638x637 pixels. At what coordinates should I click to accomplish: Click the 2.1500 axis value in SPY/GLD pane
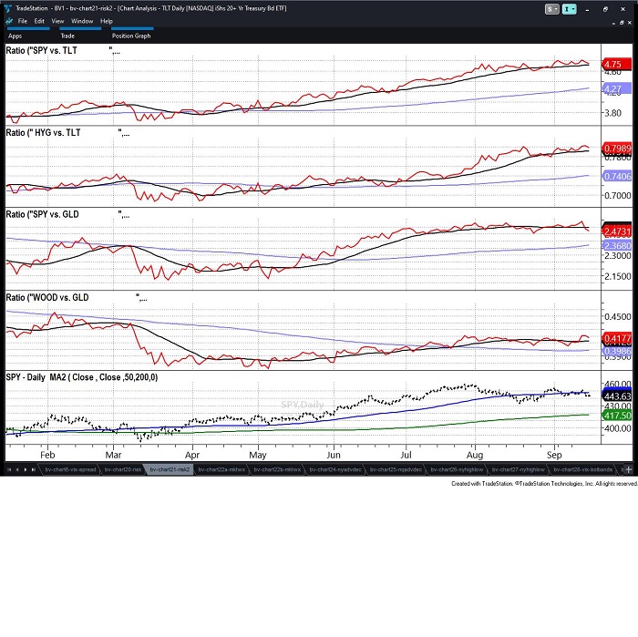pyautogui.click(x=618, y=276)
